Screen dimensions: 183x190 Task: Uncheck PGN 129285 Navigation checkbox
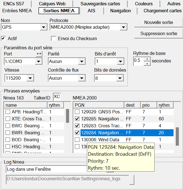click(x=77, y=119)
